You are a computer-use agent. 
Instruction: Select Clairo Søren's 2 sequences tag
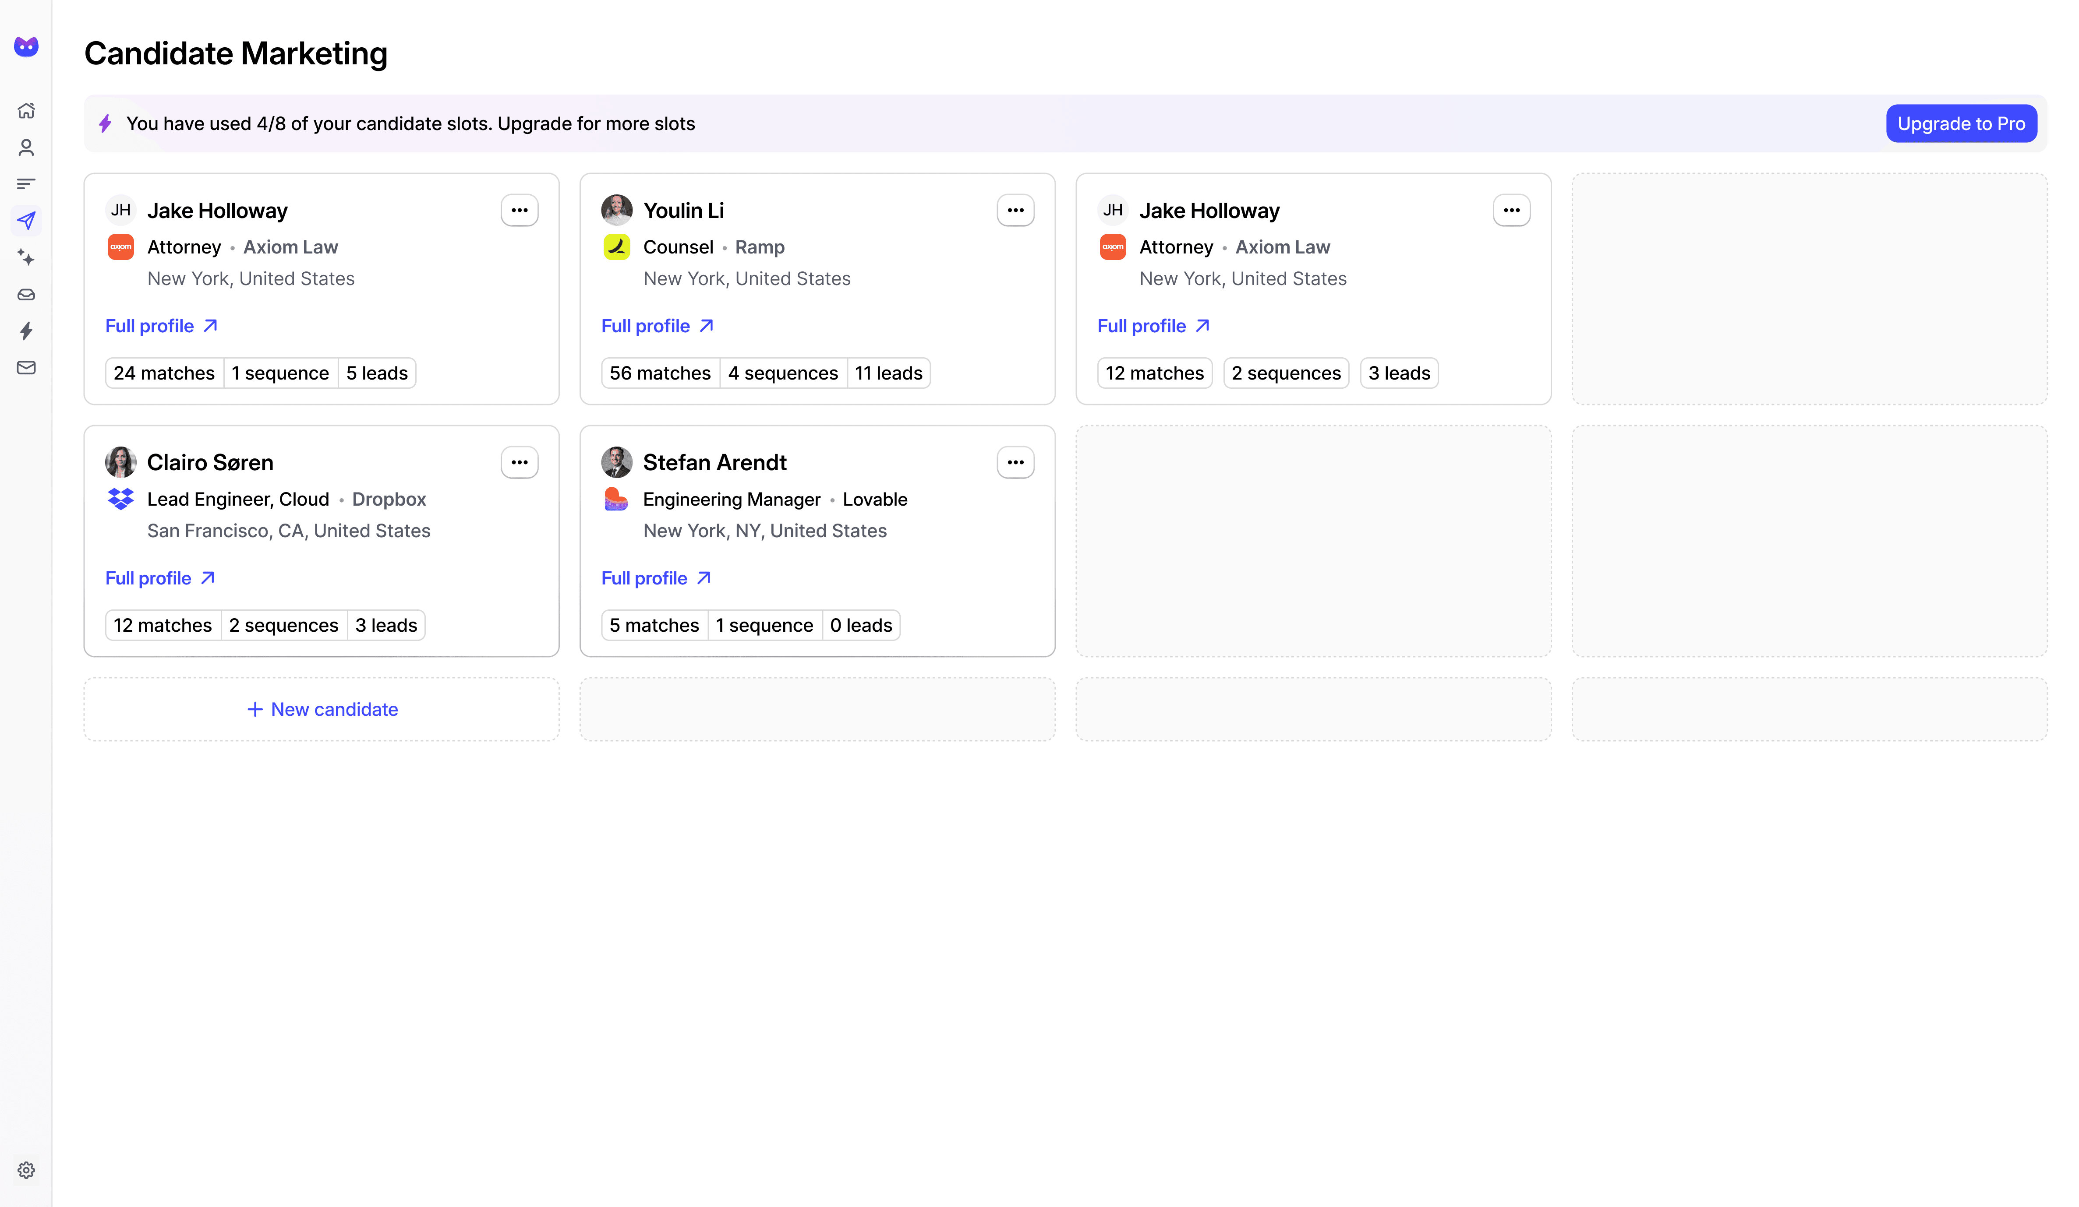[283, 626]
